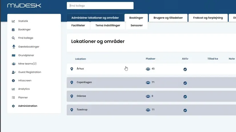Toggle the Aktiv checkmark for Århus
Screen dimensions: 236x132
click(x=185, y=69)
